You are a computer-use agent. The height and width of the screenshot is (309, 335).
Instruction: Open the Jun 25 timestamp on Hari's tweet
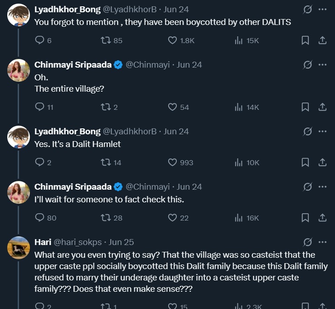click(121, 242)
